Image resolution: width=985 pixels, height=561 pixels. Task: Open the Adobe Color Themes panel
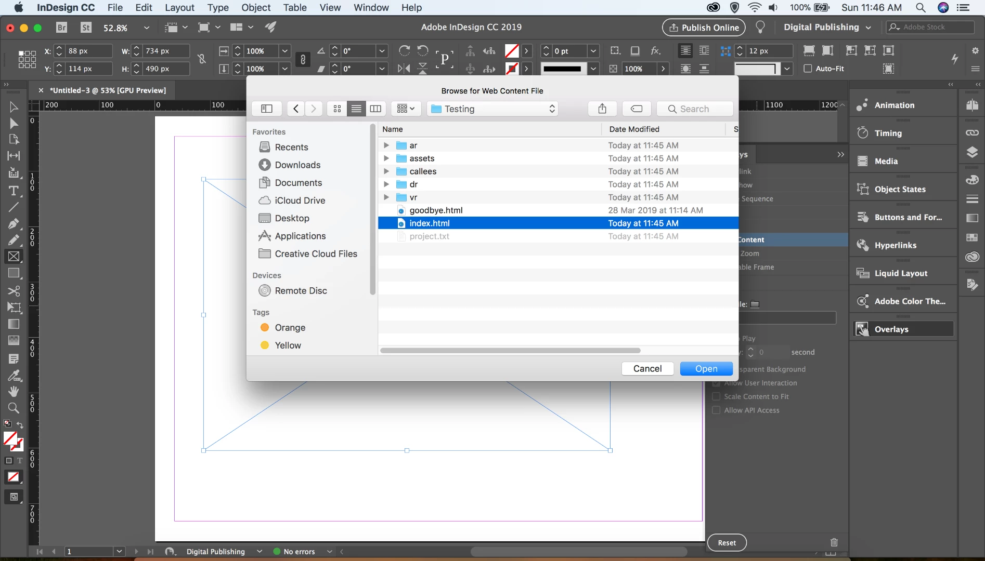(x=903, y=301)
